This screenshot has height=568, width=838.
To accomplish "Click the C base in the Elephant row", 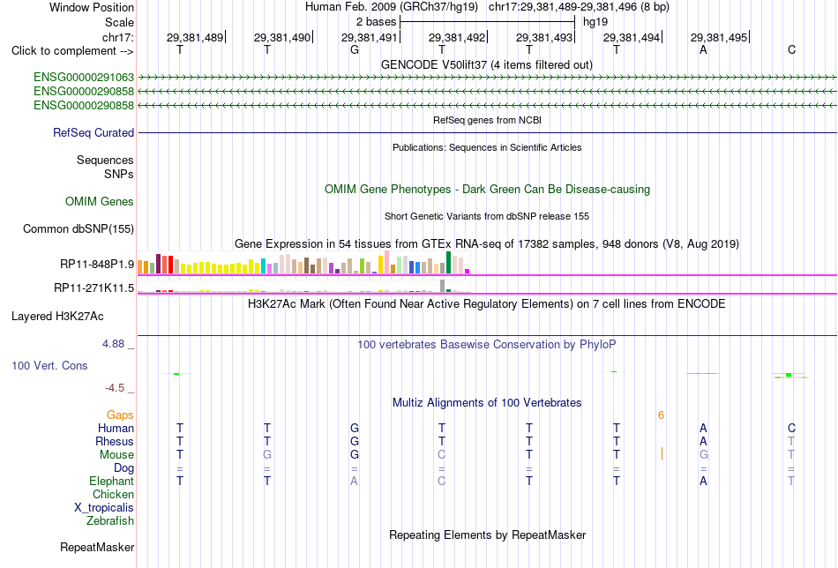I will click(x=441, y=481).
